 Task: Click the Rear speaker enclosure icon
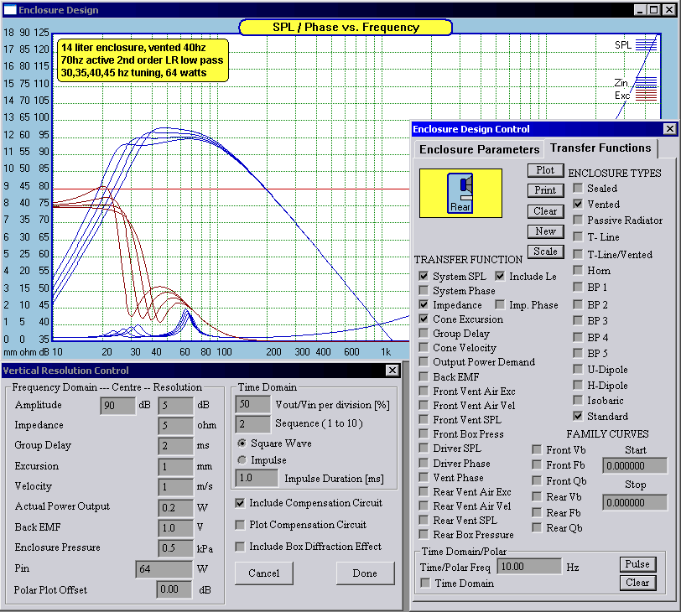[x=460, y=193]
